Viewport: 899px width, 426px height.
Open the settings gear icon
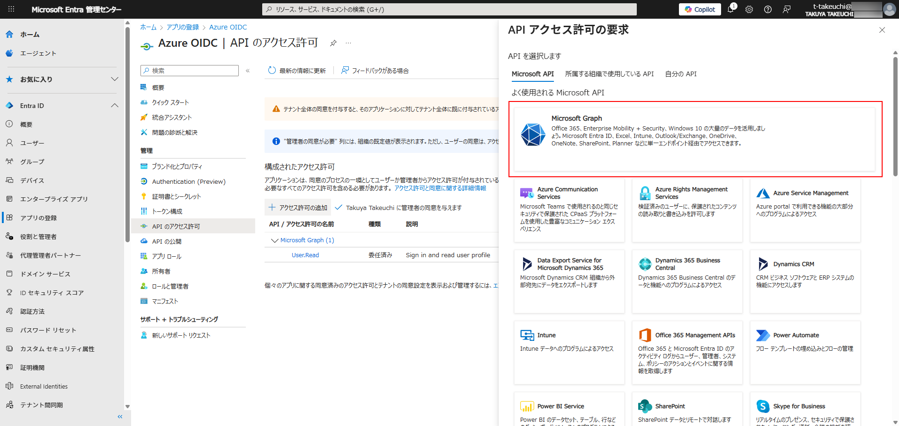(749, 9)
